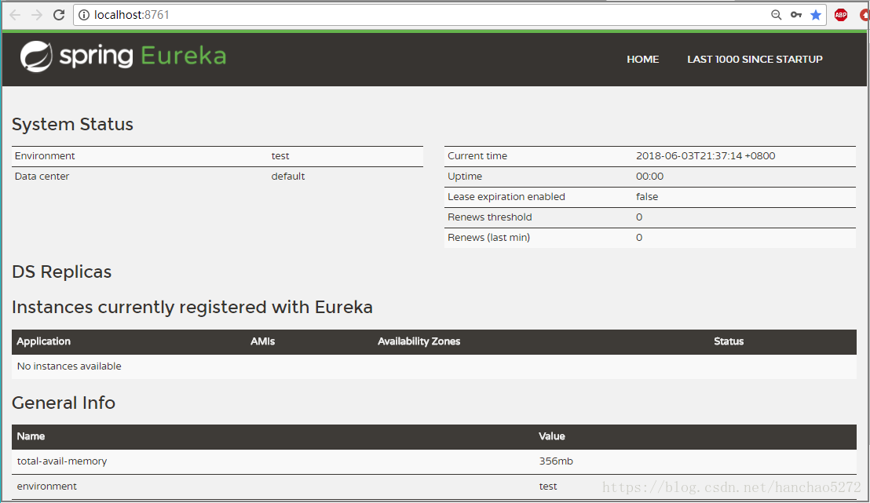The height and width of the screenshot is (503, 870).
Task: Click the Status column header
Action: click(729, 341)
